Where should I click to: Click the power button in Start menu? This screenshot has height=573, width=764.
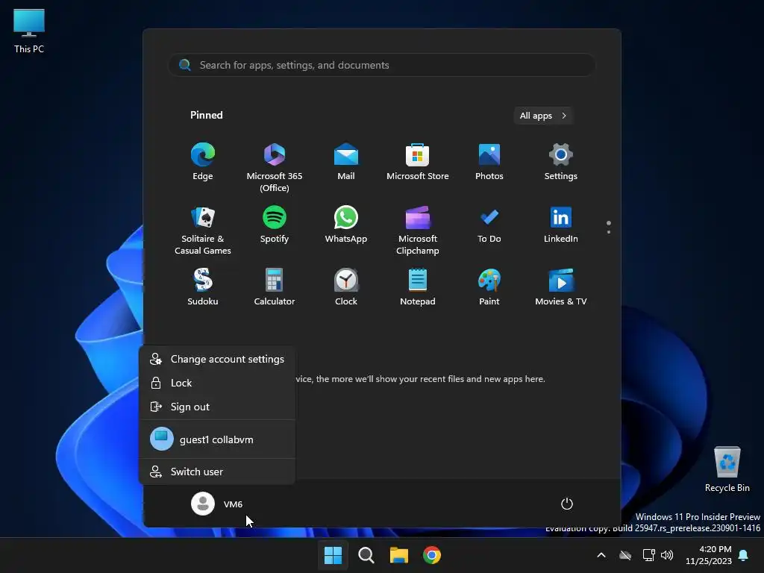click(567, 504)
